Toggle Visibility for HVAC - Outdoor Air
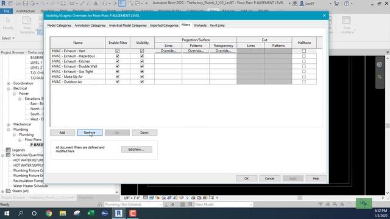 [142, 82]
